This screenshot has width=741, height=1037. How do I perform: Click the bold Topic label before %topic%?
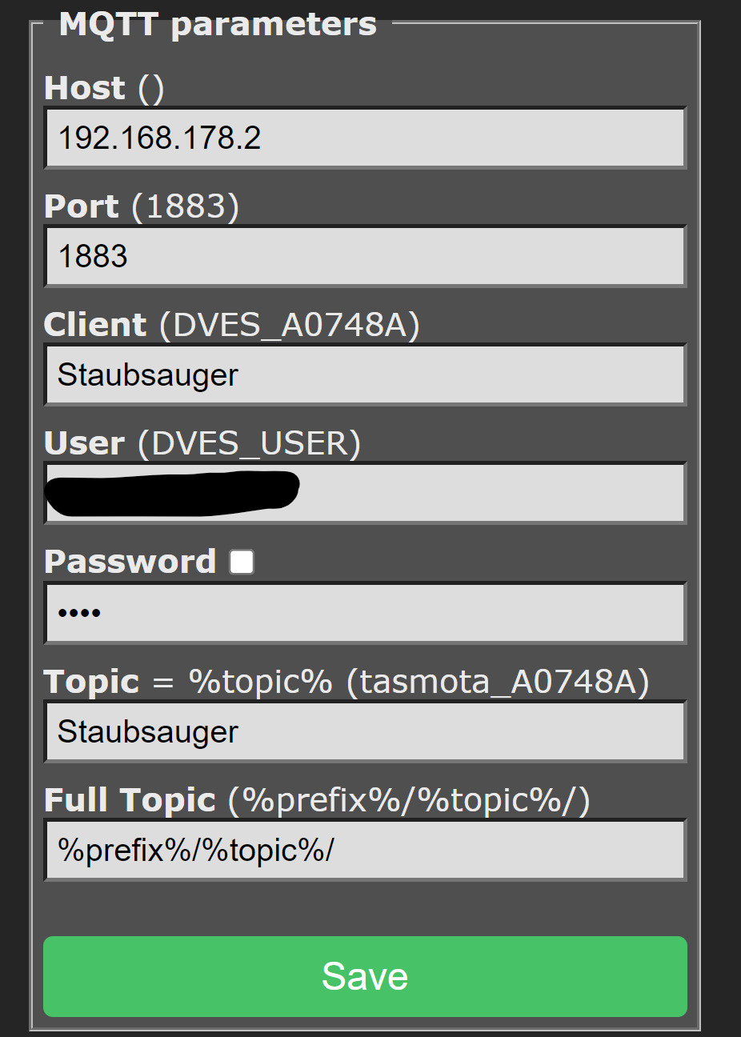click(x=91, y=682)
